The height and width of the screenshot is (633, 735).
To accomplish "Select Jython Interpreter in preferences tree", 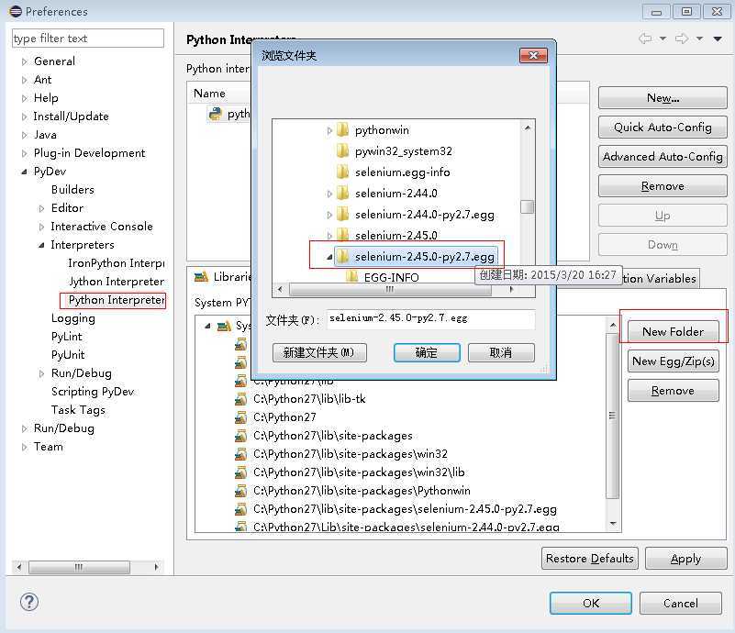I will point(116,282).
